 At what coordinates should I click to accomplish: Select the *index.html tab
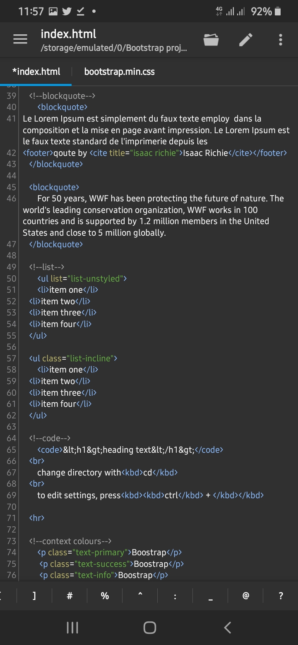(36, 72)
